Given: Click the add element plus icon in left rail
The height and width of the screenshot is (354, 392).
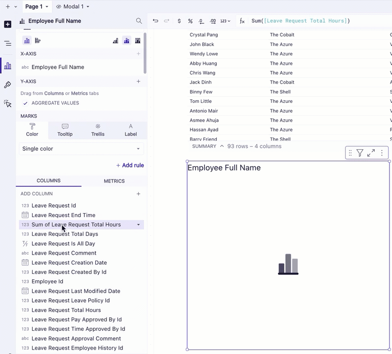Looking at the screenshot, I should pyautogui.click(x=7, y=24).
